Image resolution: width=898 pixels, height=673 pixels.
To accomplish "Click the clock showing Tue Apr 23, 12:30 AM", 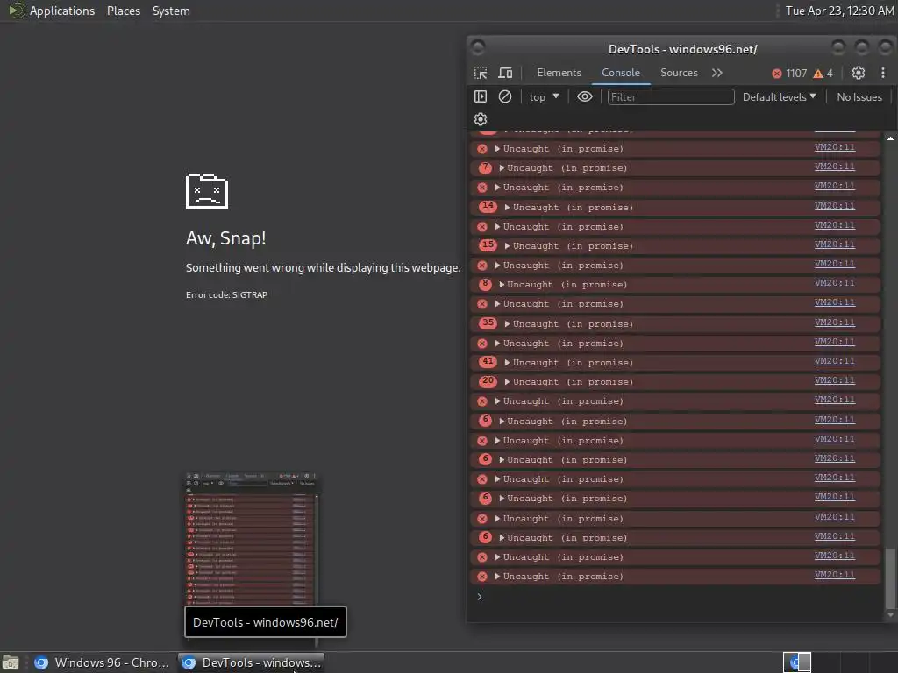I will (x=839, y=11).
